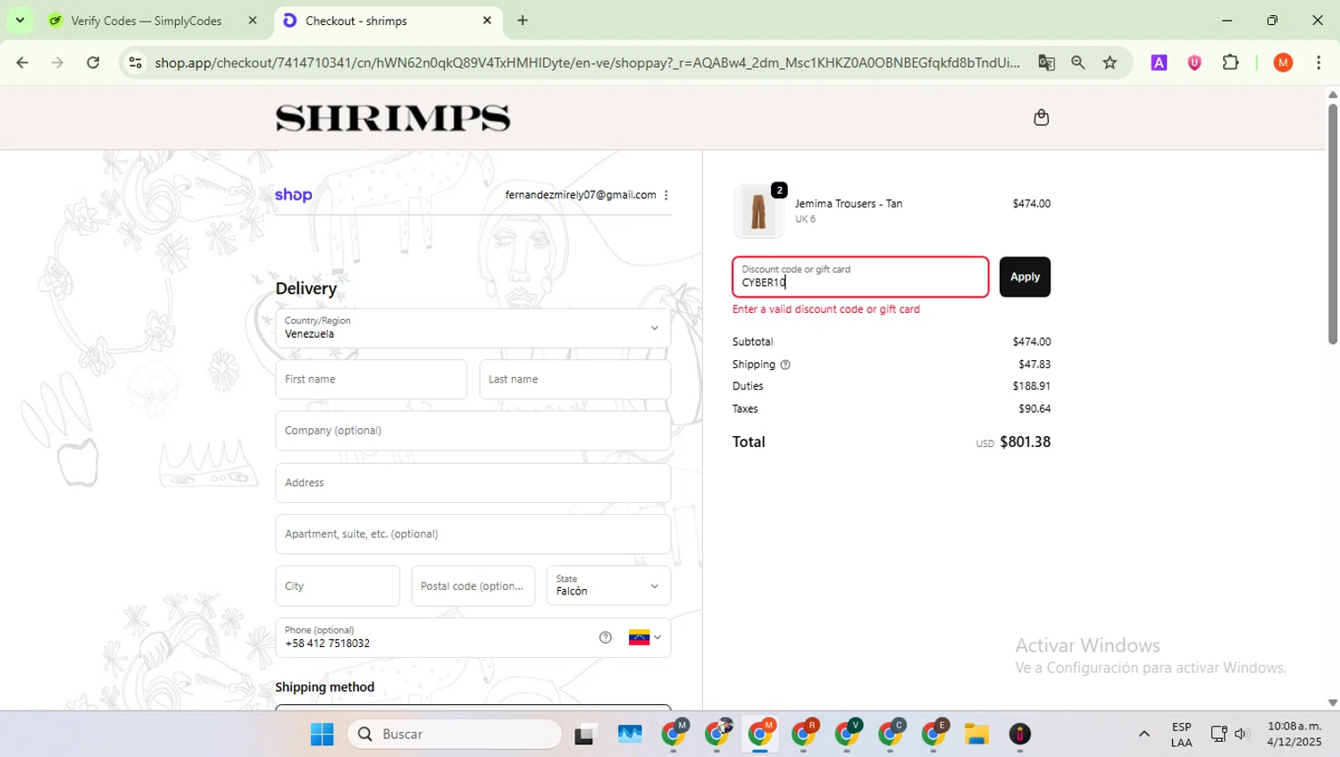Click the City field
Screen dimensions: 1340x757
point(338,586)
